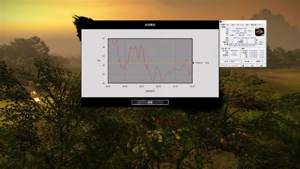Click the Socket AM4 package field
Viewport: 300px width, 169px height.
[241, 33]
